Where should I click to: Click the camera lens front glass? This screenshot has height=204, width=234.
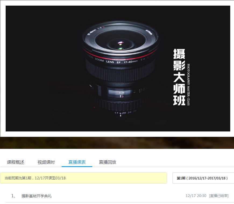coord(120,43)
